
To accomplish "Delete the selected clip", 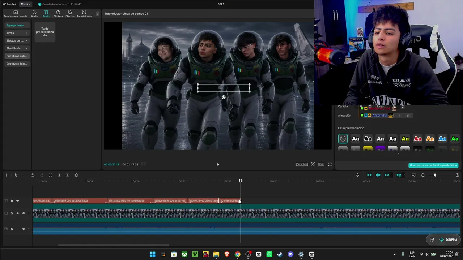I will pyautogui.click(x=76, y=175).
